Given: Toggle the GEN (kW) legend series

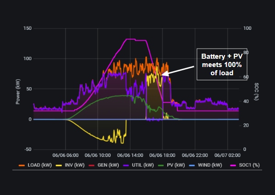Looking at the screenshot, I should [104, 165].
